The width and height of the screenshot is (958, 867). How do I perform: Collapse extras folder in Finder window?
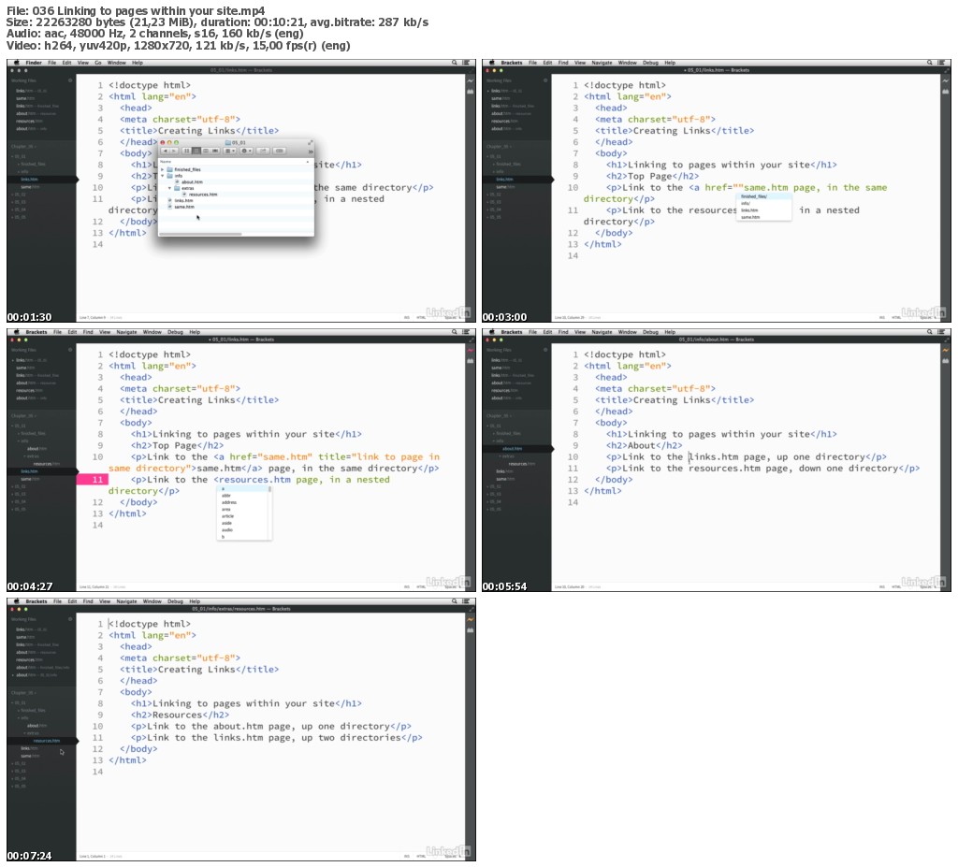pos(170,188)
